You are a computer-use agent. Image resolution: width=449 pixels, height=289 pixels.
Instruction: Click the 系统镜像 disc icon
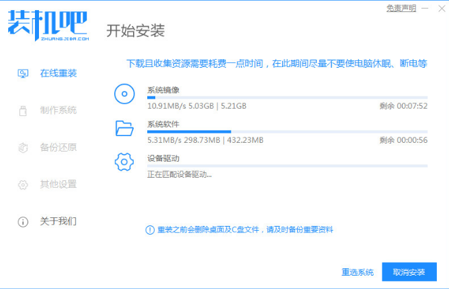click(x=124, y=95)
